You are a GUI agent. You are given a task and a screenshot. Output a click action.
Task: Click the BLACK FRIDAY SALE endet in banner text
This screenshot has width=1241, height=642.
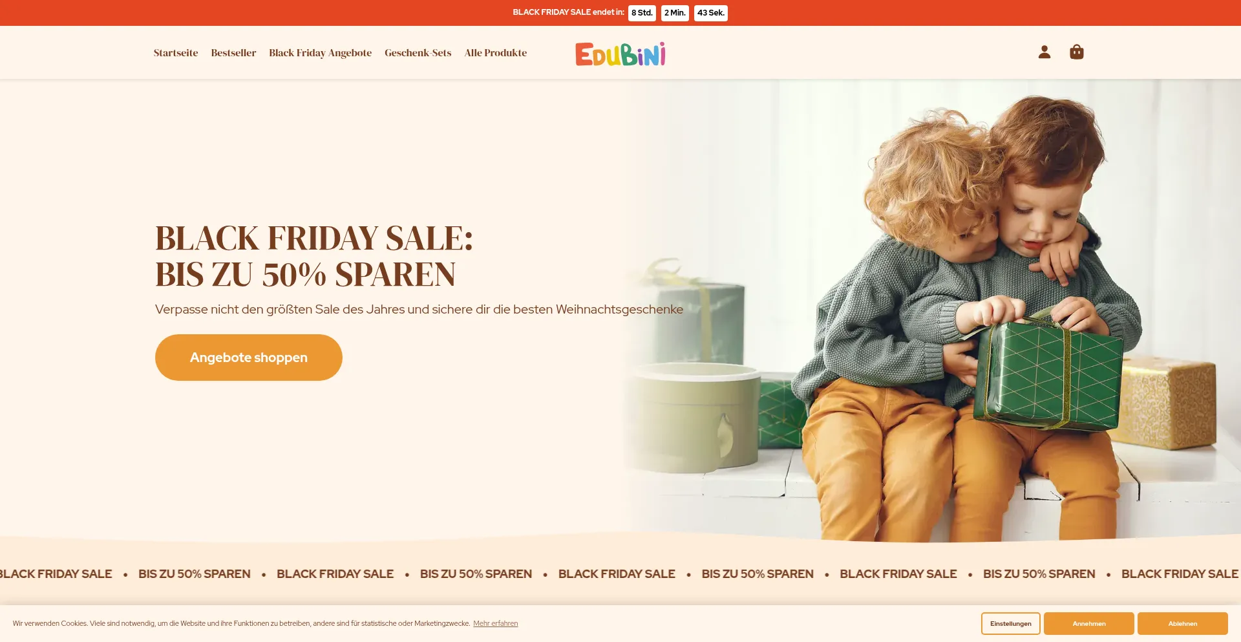point(569,12)
